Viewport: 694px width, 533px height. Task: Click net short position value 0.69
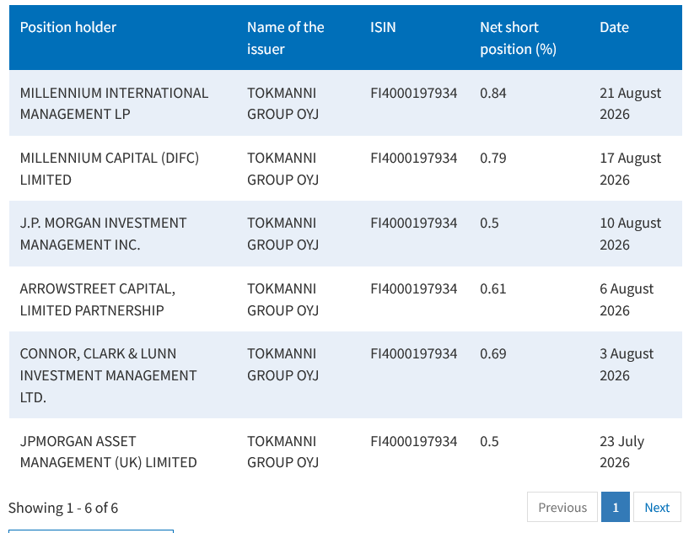tap(493, 353)
